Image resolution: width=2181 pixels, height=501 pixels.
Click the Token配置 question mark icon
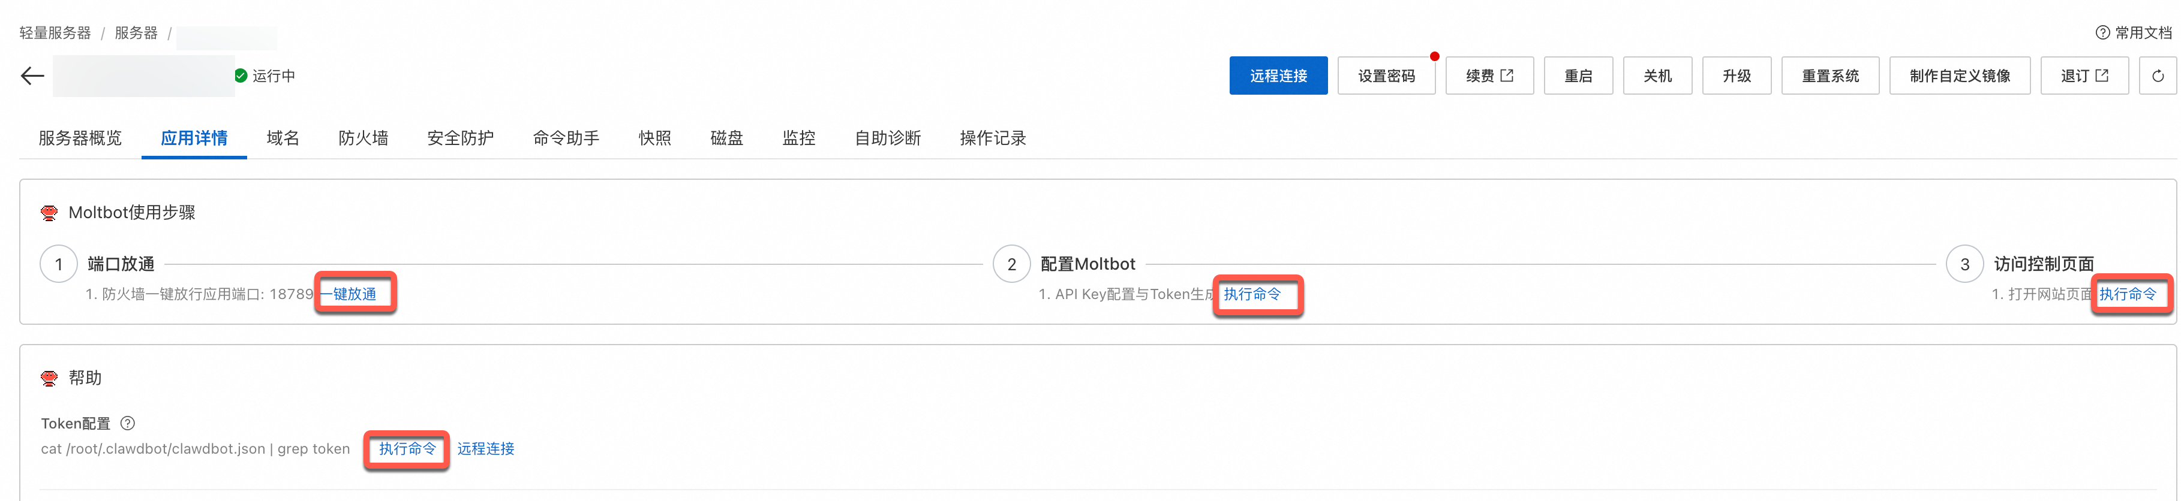click(x=128, y=423)
